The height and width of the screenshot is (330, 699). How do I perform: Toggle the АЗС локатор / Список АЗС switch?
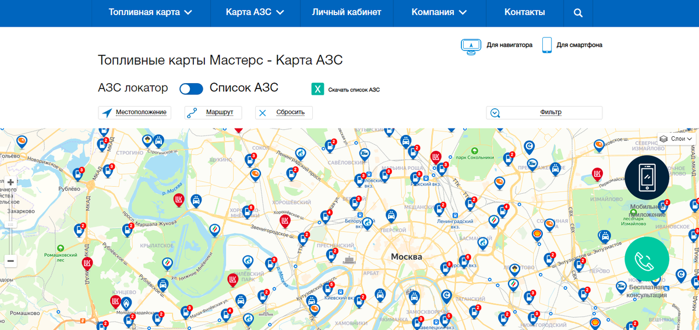click(x=191, y=88)
